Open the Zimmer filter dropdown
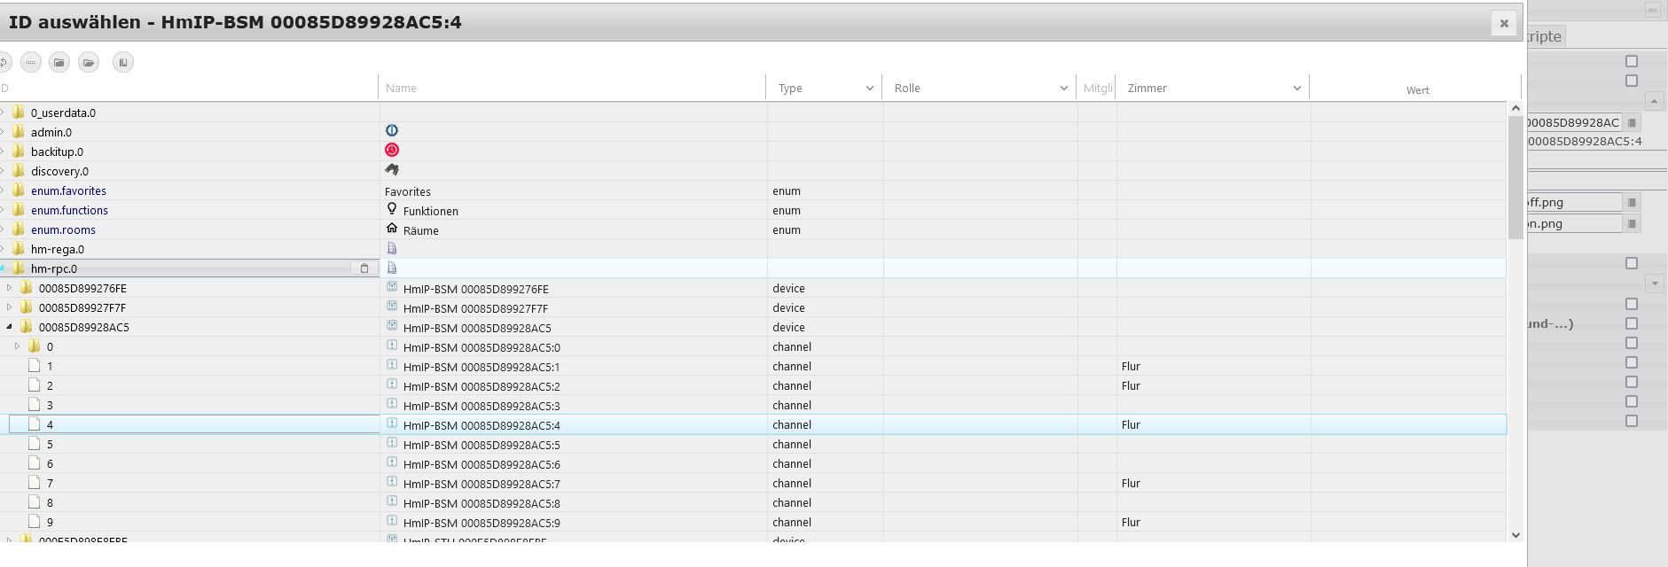 (1296, 88)
